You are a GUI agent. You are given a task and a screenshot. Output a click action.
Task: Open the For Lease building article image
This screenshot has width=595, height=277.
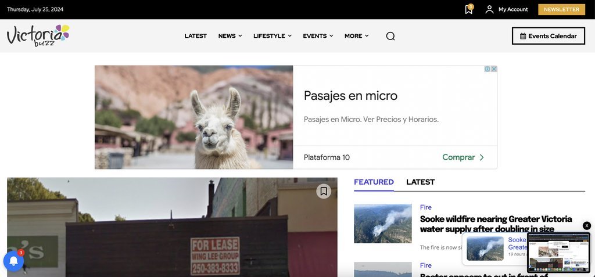172,227
